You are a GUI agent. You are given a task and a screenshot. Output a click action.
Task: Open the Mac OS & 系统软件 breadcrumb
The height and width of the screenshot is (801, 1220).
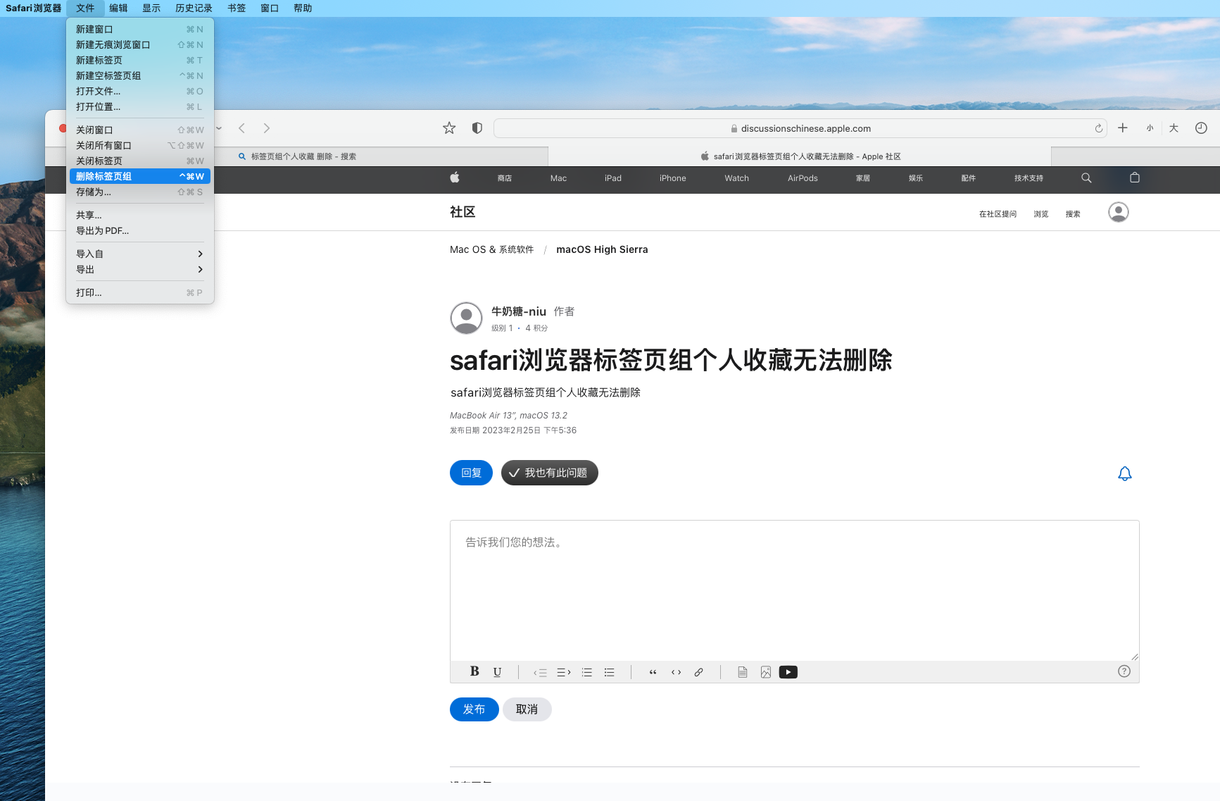point(492,249)
